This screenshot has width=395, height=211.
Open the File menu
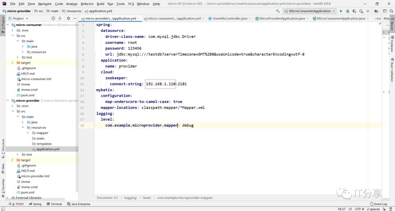(x=12, y=4)
